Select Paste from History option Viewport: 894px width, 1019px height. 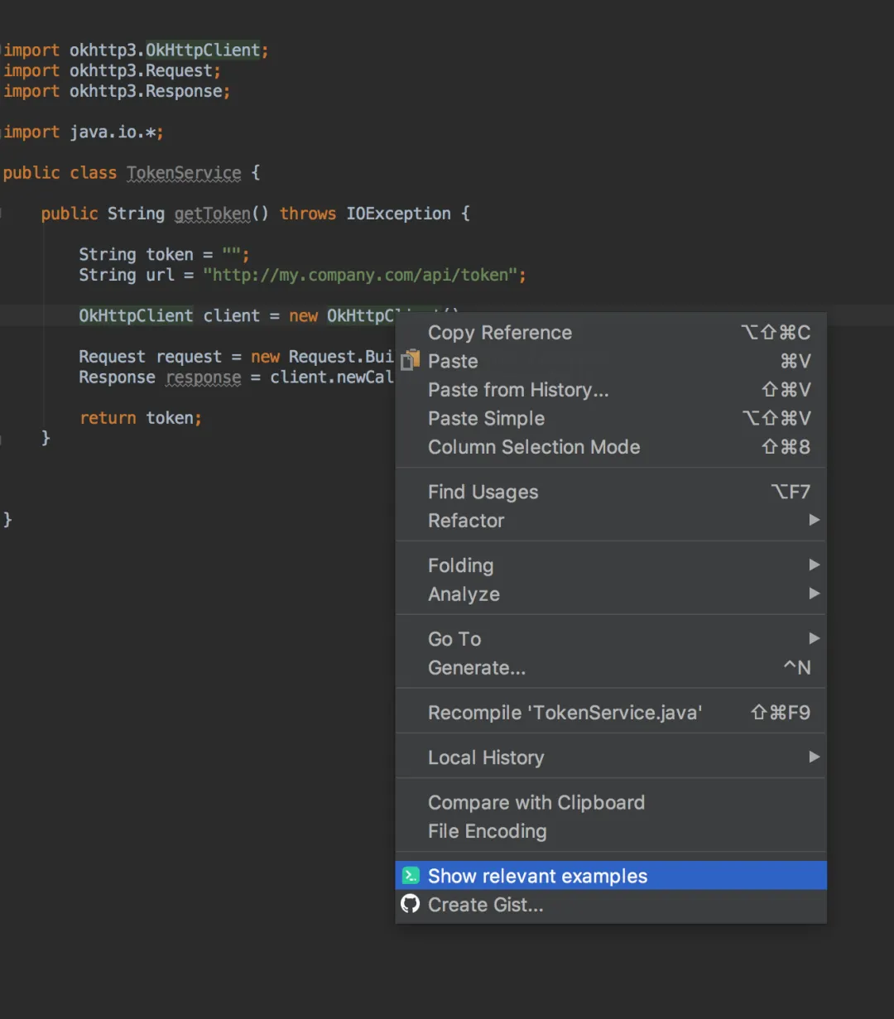click(x=611, y=390)
